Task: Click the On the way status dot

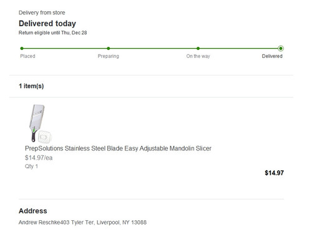Action: coord(198,49)
